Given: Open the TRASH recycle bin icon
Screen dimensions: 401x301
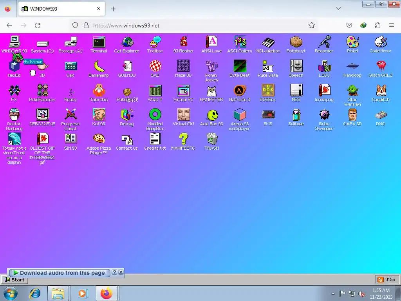Looking at the screenshot, I should (211, 139).
